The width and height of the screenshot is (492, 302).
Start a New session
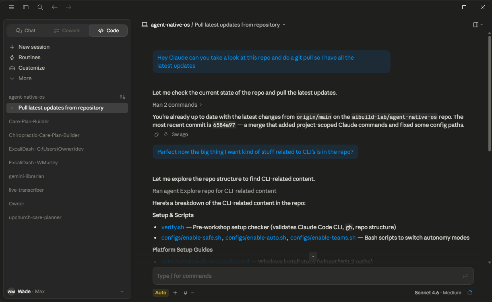(x=29, y=47)
